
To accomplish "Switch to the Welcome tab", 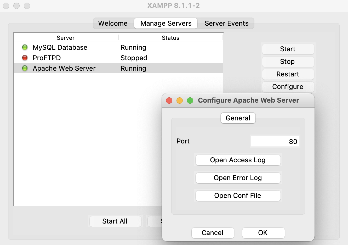I will (113, 23).
